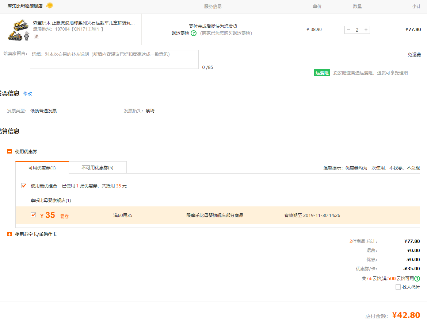Click 限摩乐比母婴旗舰店部分商品 coupon scope text

pyautogui.click(x=215, y=216)
